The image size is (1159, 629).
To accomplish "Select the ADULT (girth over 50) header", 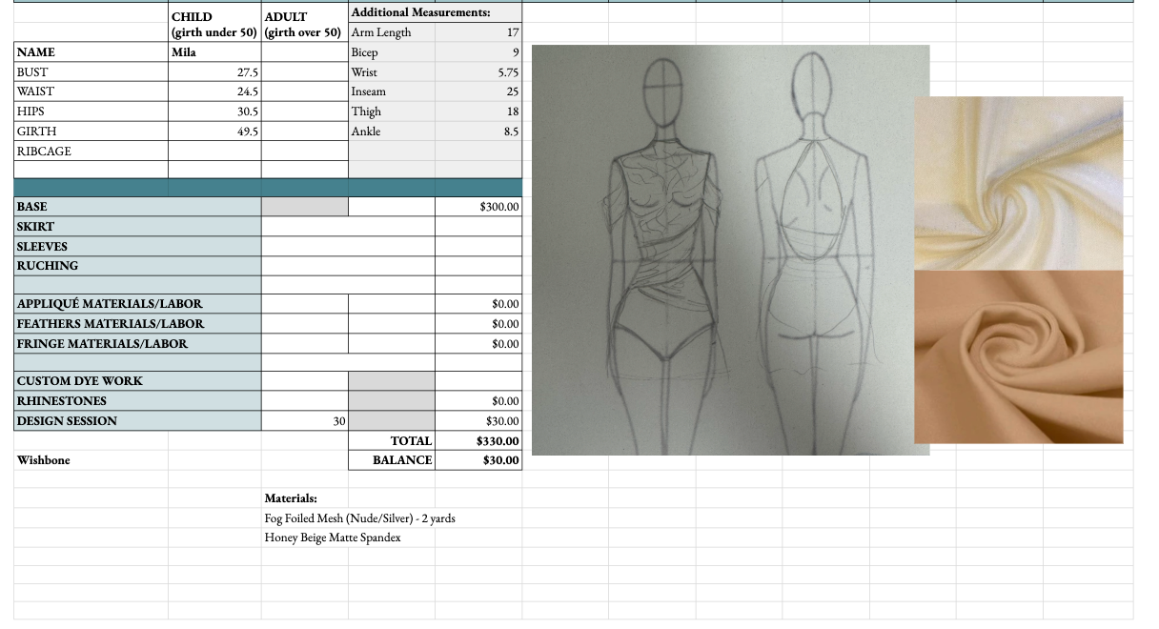I will 304,25.
